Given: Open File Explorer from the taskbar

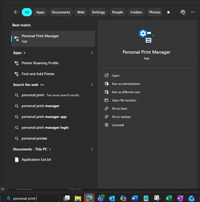Looking at the screenshot, I should point(78,198).
